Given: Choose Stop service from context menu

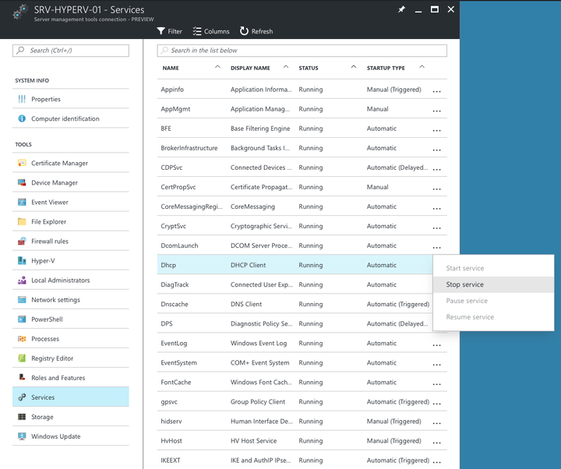Looking at the screenshot, I should click(493, 284).
